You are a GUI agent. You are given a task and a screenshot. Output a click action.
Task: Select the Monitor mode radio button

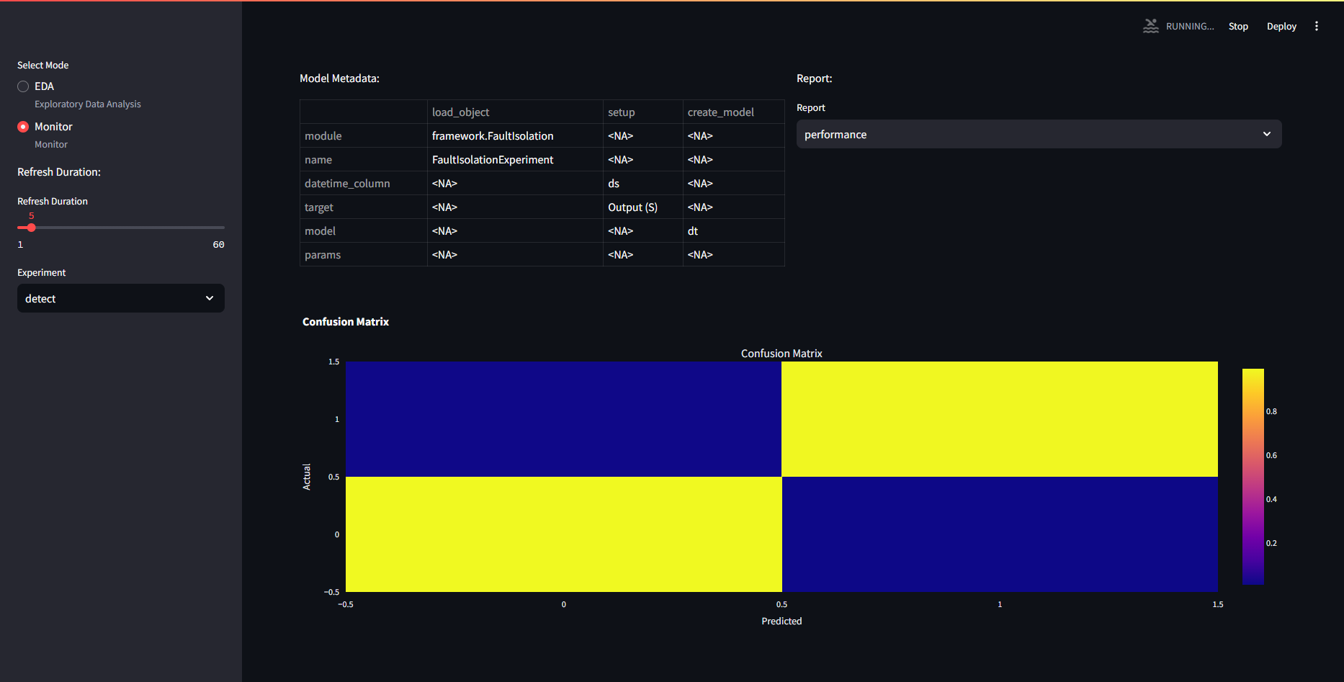pos(23,127)
